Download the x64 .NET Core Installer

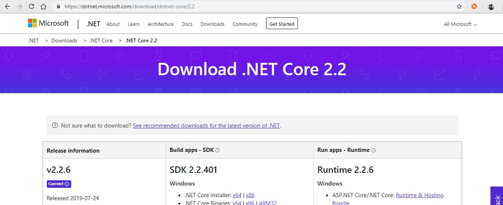pyautogui.click(x=237, y=195)
